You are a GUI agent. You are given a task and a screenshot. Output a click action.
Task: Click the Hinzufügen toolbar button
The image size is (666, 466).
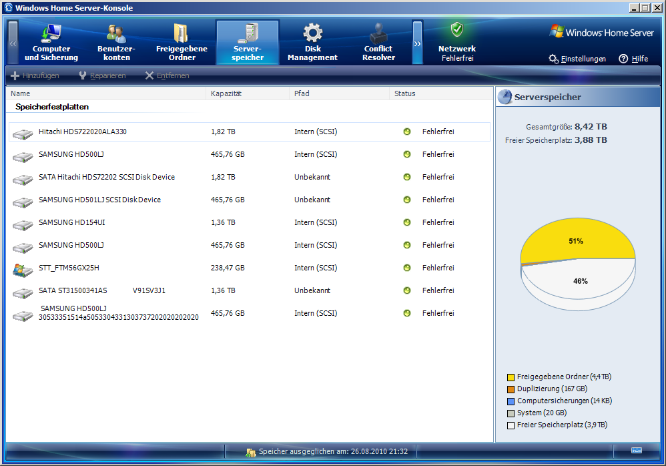click(x=35, y=75)
